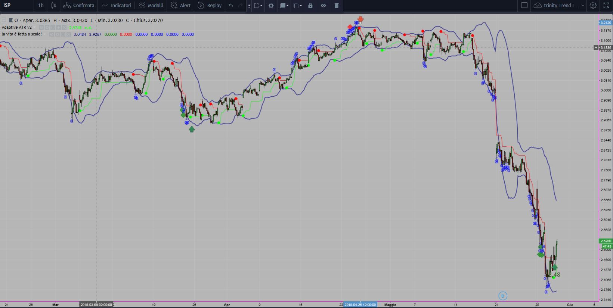Click the 2.3440 price scale value
Image resolution: width=613 pixels, height=308 pixels.
606,299
